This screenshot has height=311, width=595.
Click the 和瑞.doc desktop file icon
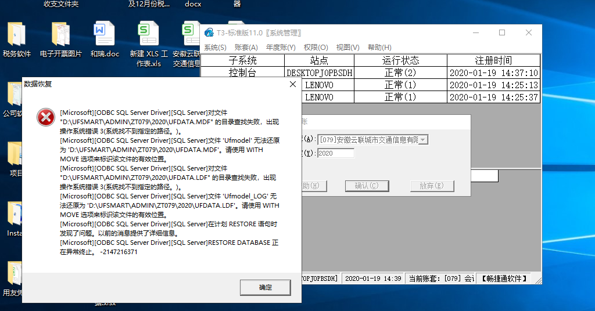tap(105, 39)
